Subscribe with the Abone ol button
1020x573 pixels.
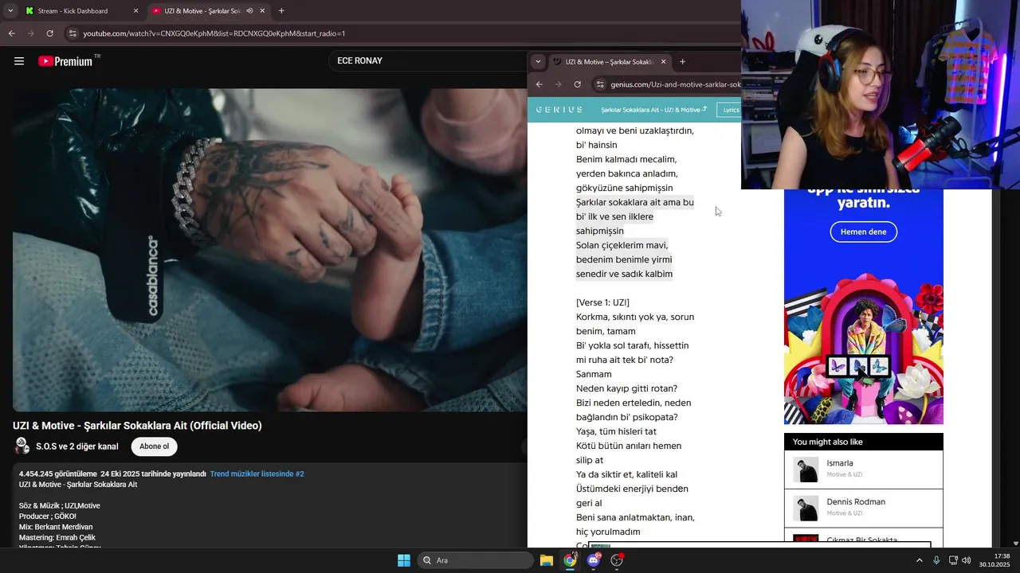pos(154,446)
